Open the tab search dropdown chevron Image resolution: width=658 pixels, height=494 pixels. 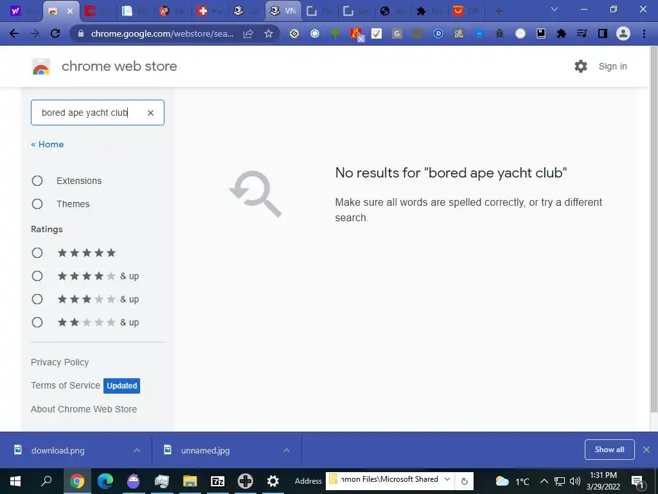coord(555,9)
